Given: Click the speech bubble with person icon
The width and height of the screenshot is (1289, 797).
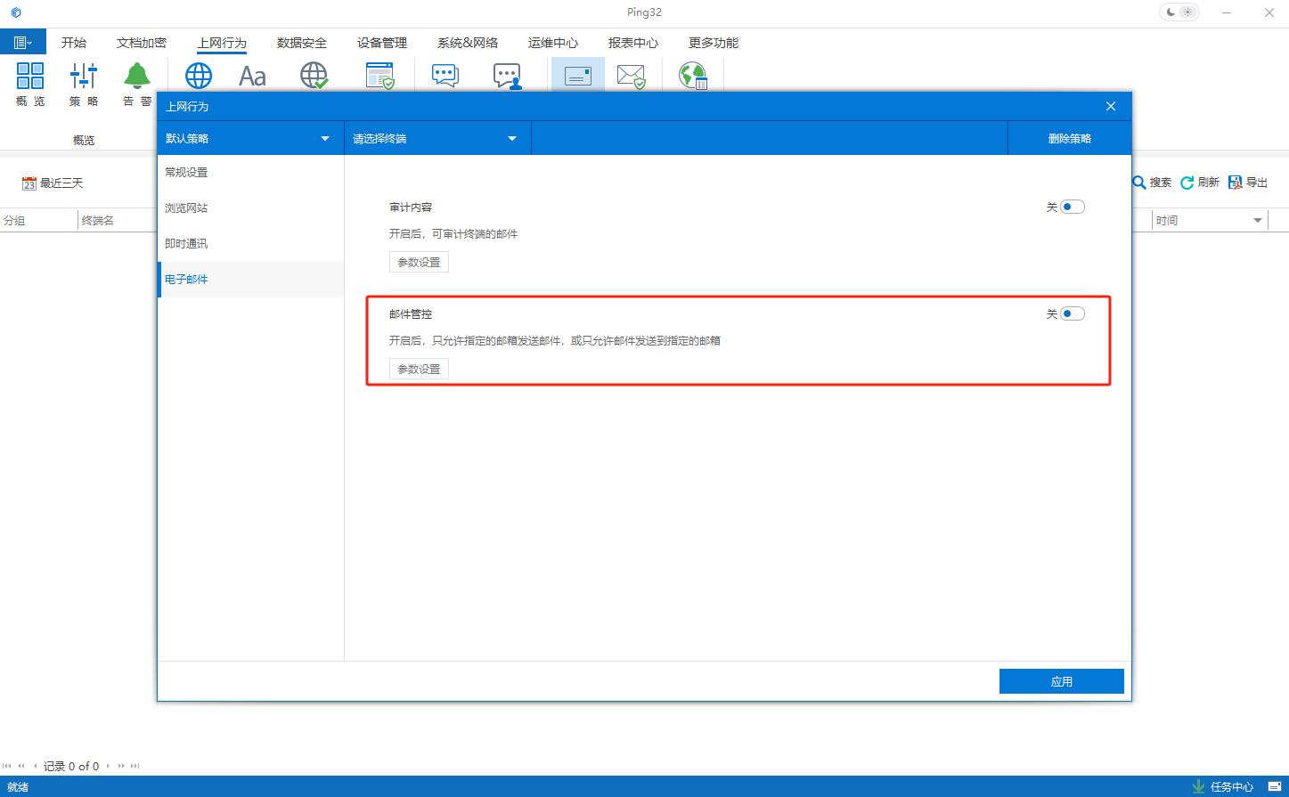Looking at the screenshot, I should click(x=507, y=77).
